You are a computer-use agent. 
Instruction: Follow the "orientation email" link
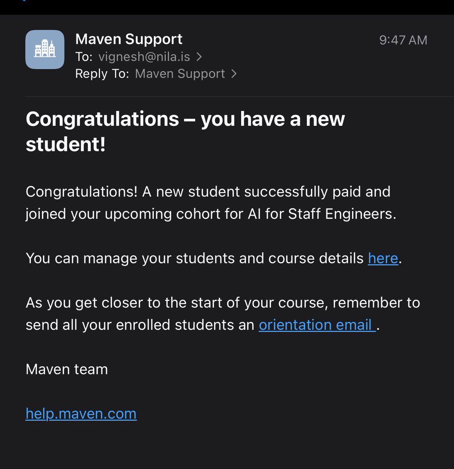[x=317, y=325]
